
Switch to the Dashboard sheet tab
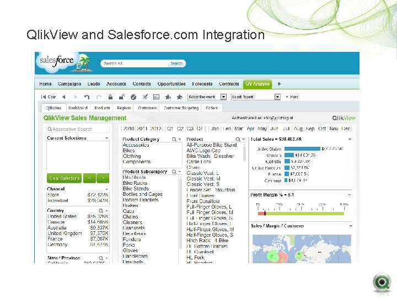[78, 108]
